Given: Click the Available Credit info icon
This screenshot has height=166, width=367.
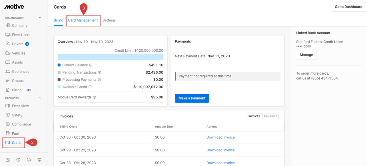Looking at the screenshot, I should click(x=90, y=87).
